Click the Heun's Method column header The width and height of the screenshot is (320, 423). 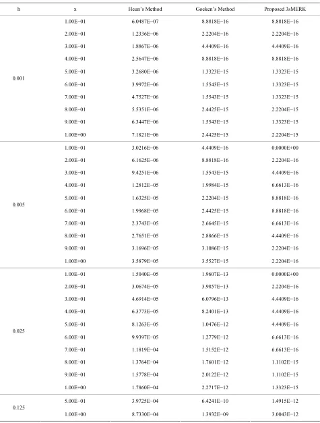(x=145, y=9)
